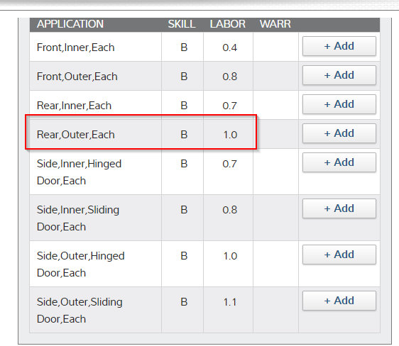399x346 pixels.
Task: Add the Rear,Outer,Each labor item
Action: pyautogui.click(x=339, y=133)
